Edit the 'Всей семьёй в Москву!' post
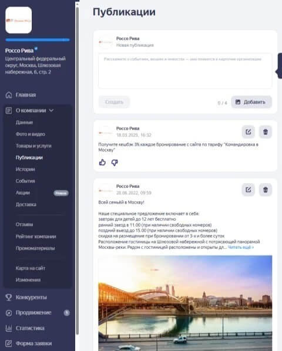 pos(248,190)
